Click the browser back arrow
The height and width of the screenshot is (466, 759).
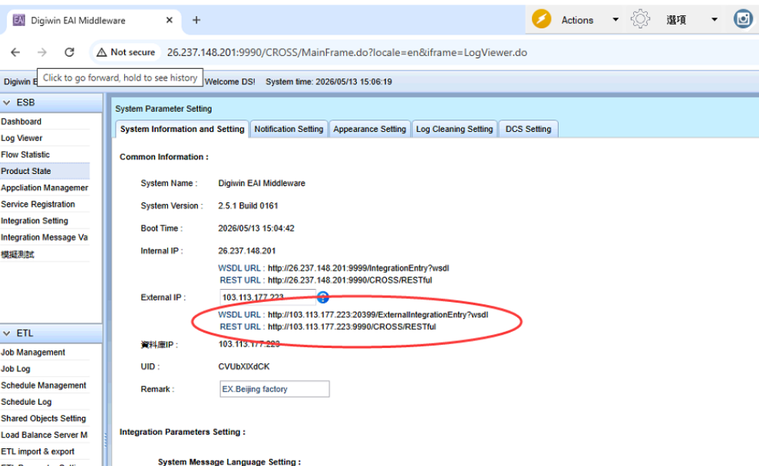15,52
